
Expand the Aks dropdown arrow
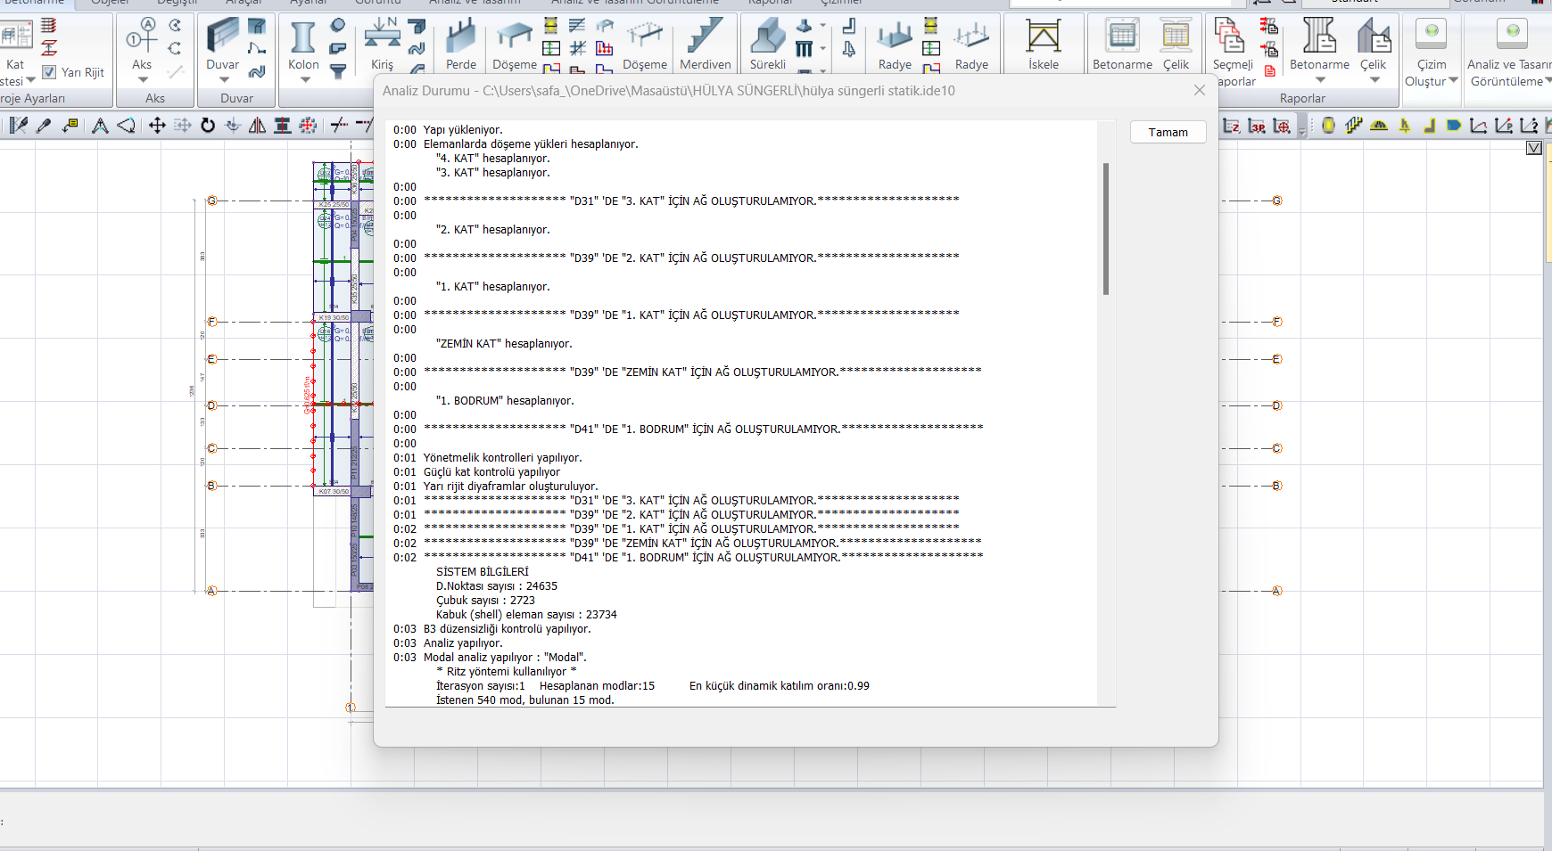pyautogui.click(x=143, y=80)
